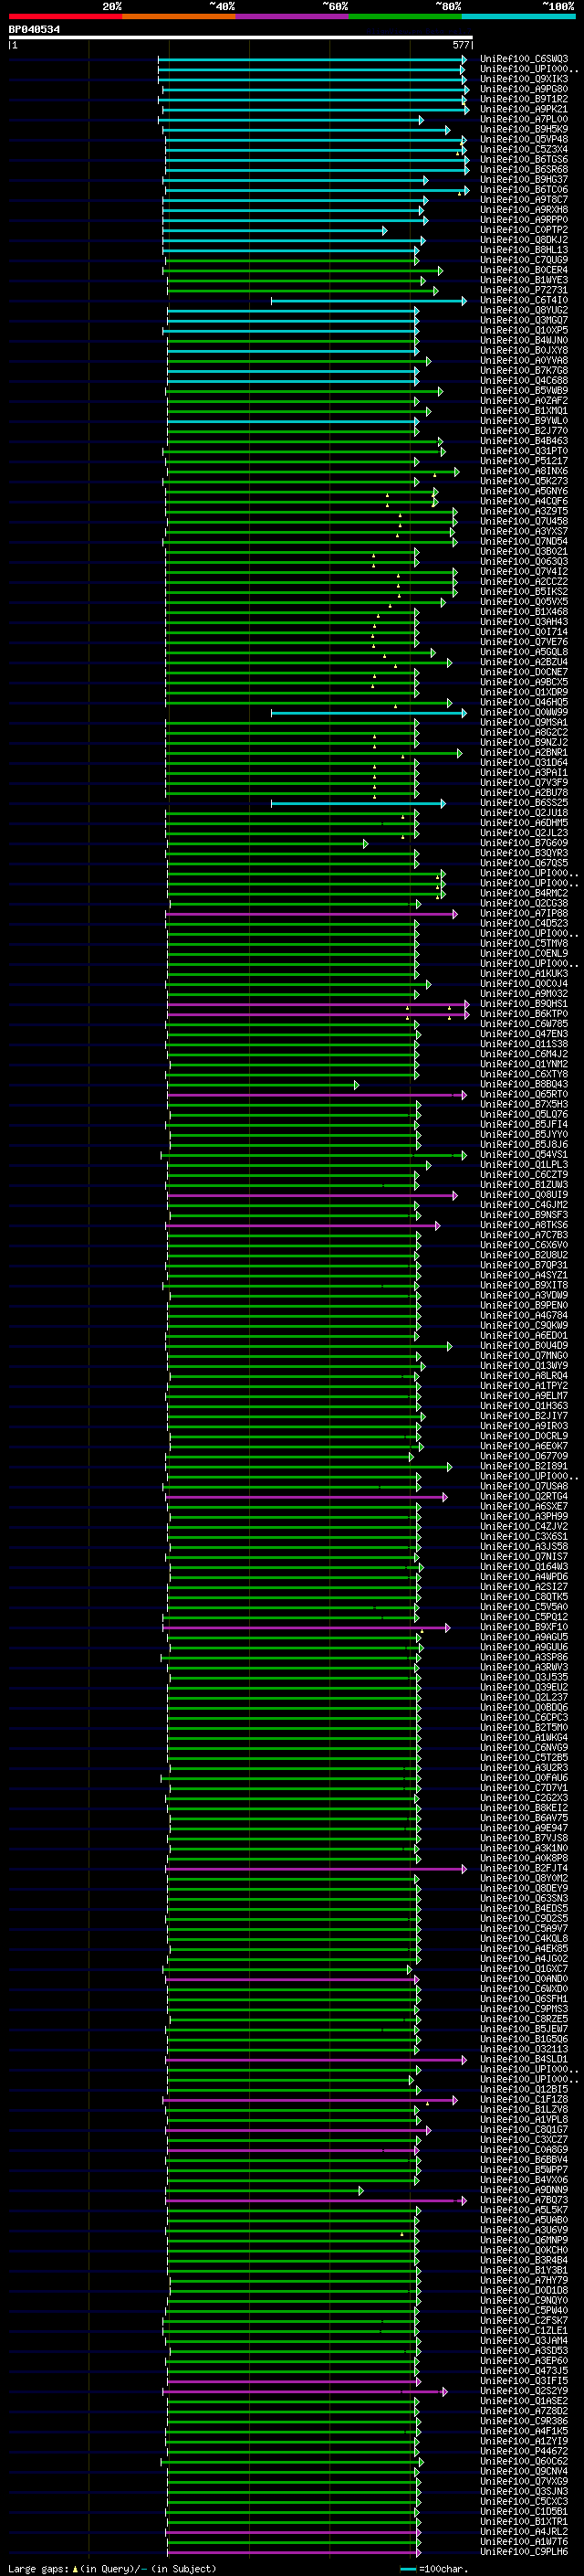
Task: Pick the UniRef100_Q08UI9 entry
Action: click(x=524, y=1194)
